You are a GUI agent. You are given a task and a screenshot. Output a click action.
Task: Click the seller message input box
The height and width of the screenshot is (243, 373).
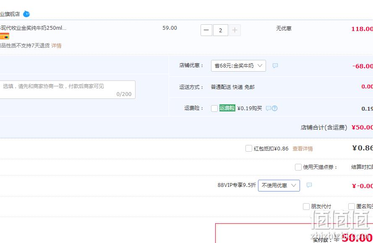(x=68, y=90)
